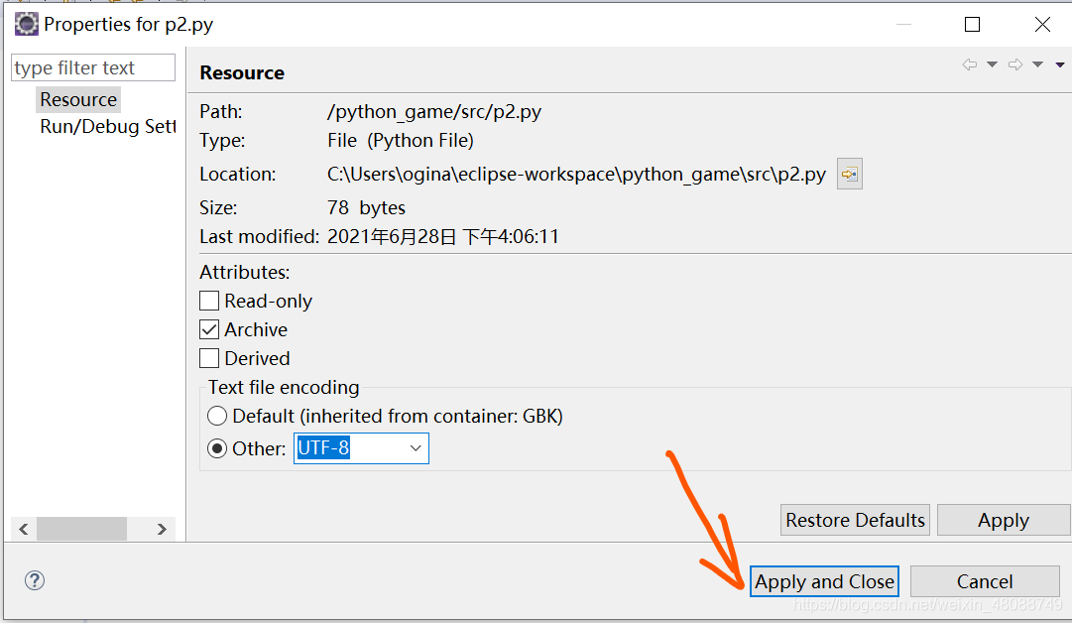Viewport: 1072px width, 623px height.
Task: Select Resource in the left tree
Action: pyautogui.click(x=78, y=99)
